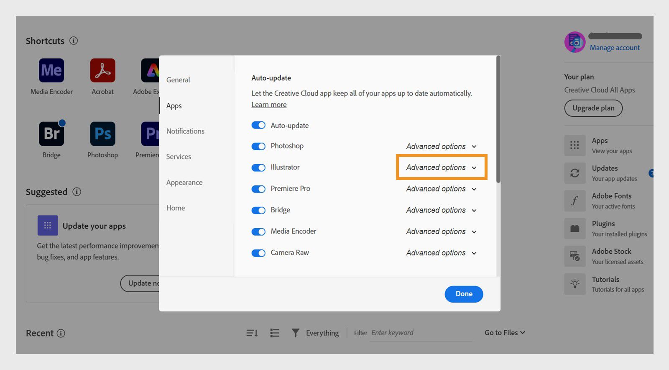Screen dimensions: 669x370
Task: Click Suggested info icon
Action: [x=77, y=192]
